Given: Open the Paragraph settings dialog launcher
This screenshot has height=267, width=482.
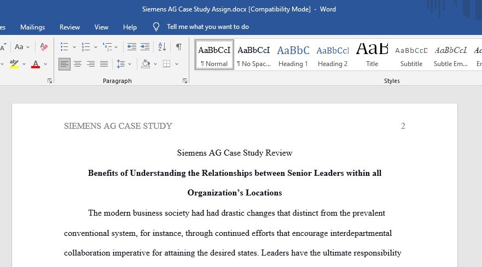Looking at the screenshot, I should [185, 81].
